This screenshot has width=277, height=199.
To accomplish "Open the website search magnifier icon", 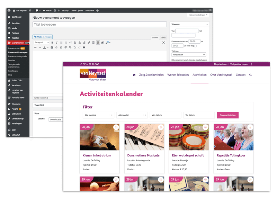I will click(250, 75).
